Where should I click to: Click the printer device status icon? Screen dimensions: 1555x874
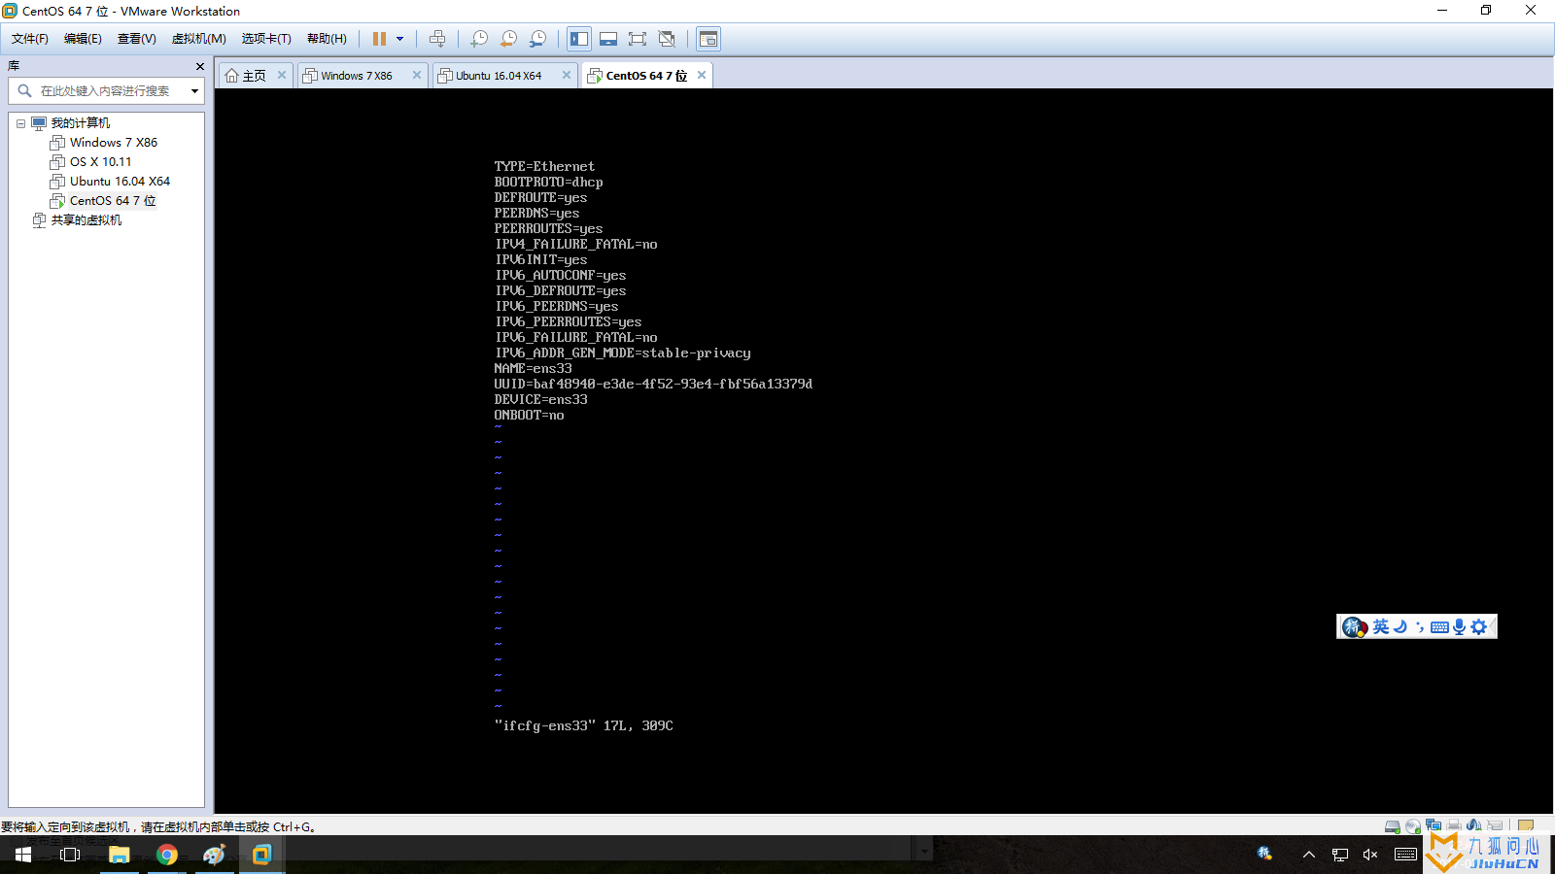click(x=1454, y=825)
